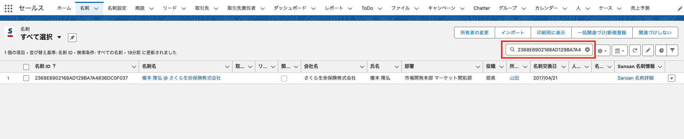684x139 pixels.
Task: Open the Sansan 名刺情報 column menu chevron
Action: click(x=660, y=67)
